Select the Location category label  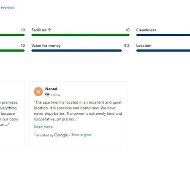pyautogui.click(x=144, y=46)
